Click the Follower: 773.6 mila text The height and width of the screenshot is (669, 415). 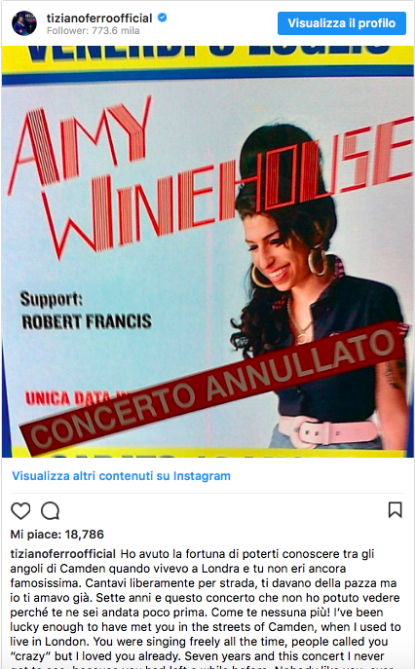point(94,31)
